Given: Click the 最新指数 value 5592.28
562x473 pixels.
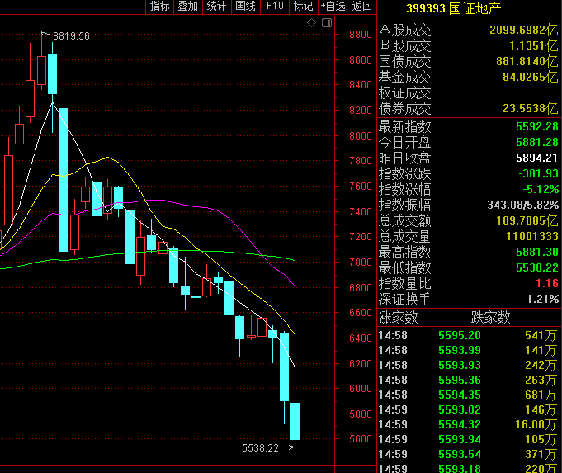Looking at the screenshot, I should point(537,126).
